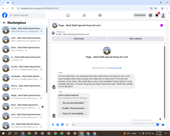This screenshot has width=170, height=136.
Task: Send quick response 'Sorry, it's not available.'
Action: pyautogui.click(x=73, y=114)
